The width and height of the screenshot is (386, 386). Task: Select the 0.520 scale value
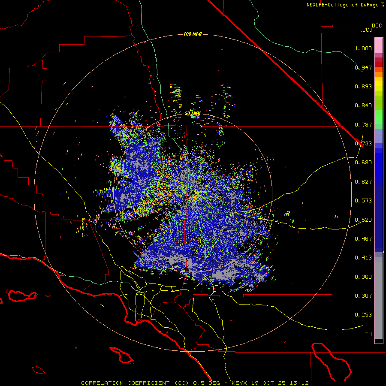[363, 220]
